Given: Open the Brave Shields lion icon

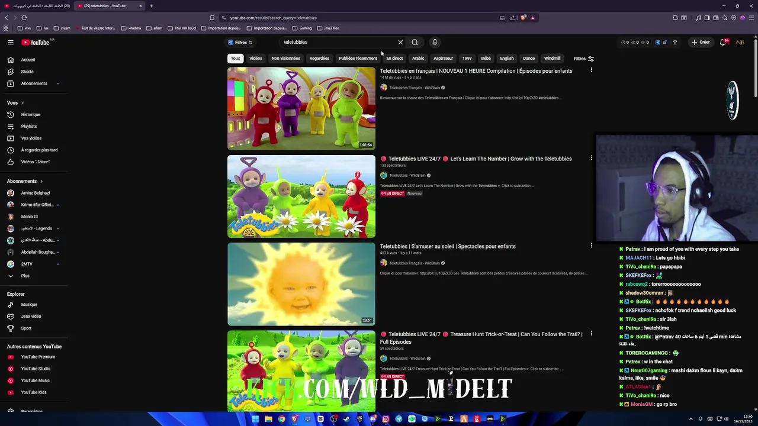Looking at the screenshot, I should (x=523, y=18).
